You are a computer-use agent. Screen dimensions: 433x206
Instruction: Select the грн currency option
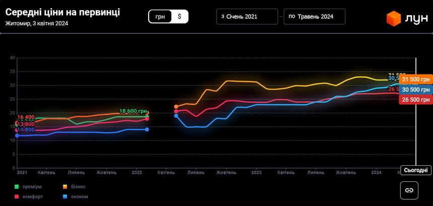[x=160, y=17]
